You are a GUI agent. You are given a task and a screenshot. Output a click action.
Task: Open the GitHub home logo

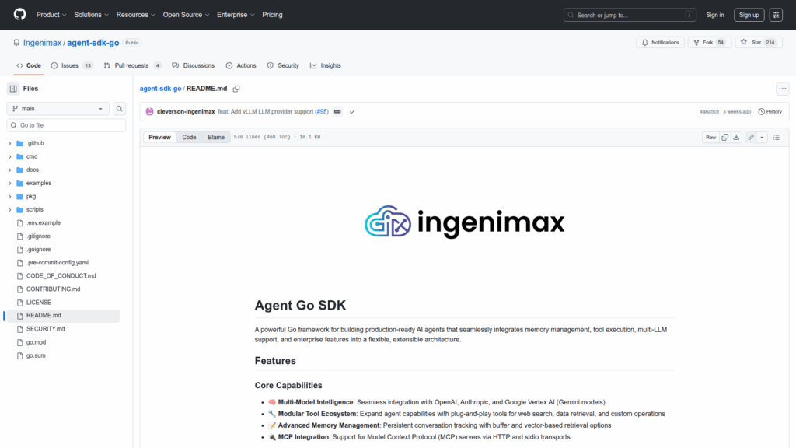[x=19, y=14]
